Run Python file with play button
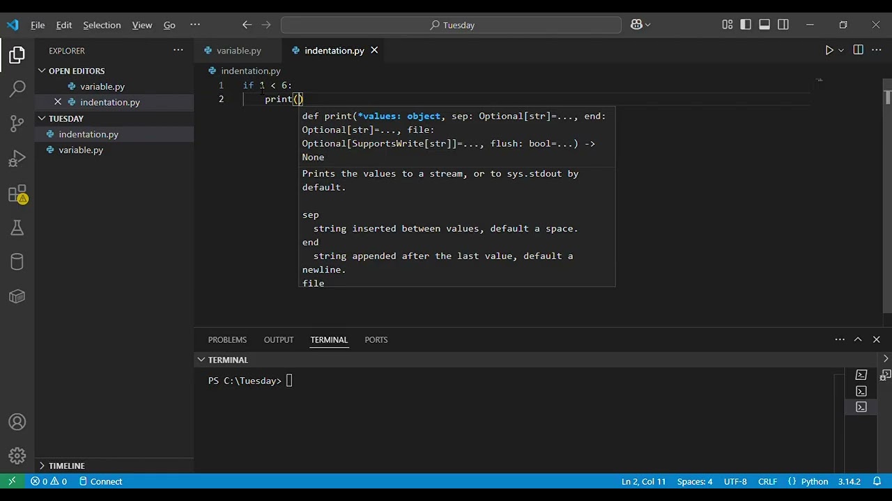The image size is (892, 501). coord(829,50)
